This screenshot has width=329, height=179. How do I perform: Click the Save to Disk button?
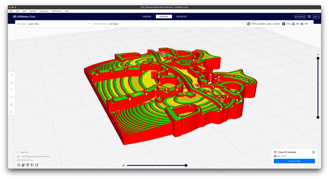294,161
